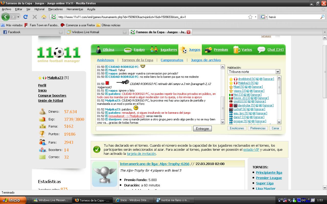Open the Marcadores menu

tap(55, 9)
